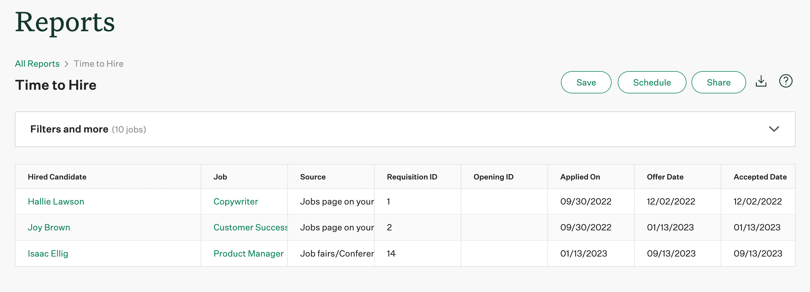Open the Copywriter job link
The height and width of the screenshot is (292, 810).
tap(236, 201)
